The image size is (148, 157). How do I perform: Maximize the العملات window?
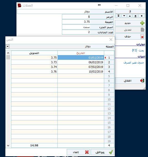[128, 5]
